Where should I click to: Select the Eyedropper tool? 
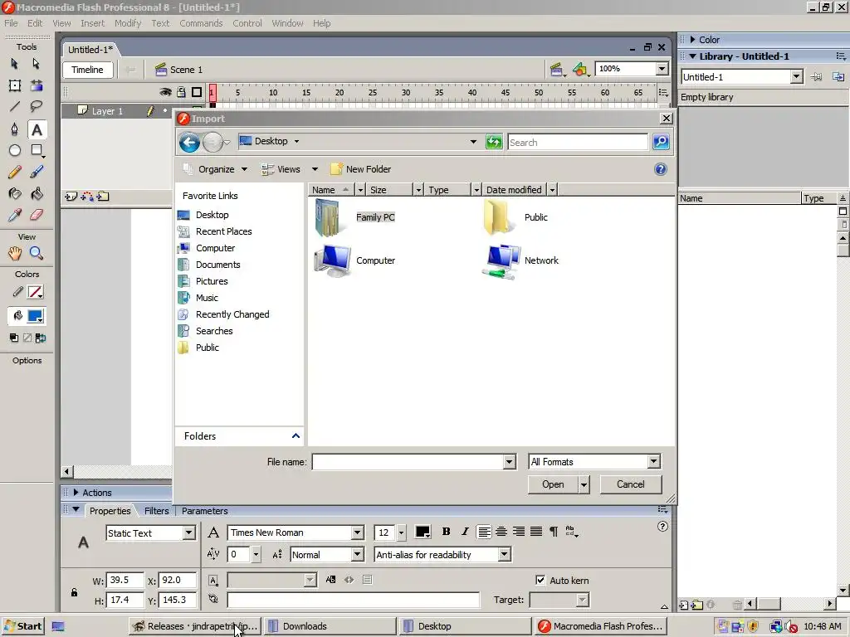click(x=15, y=215)
